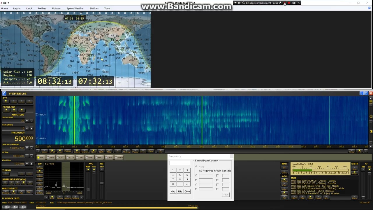Click the kHz button in Frequency dialog
The image size is (373, 210).
[x=180, y=192]
